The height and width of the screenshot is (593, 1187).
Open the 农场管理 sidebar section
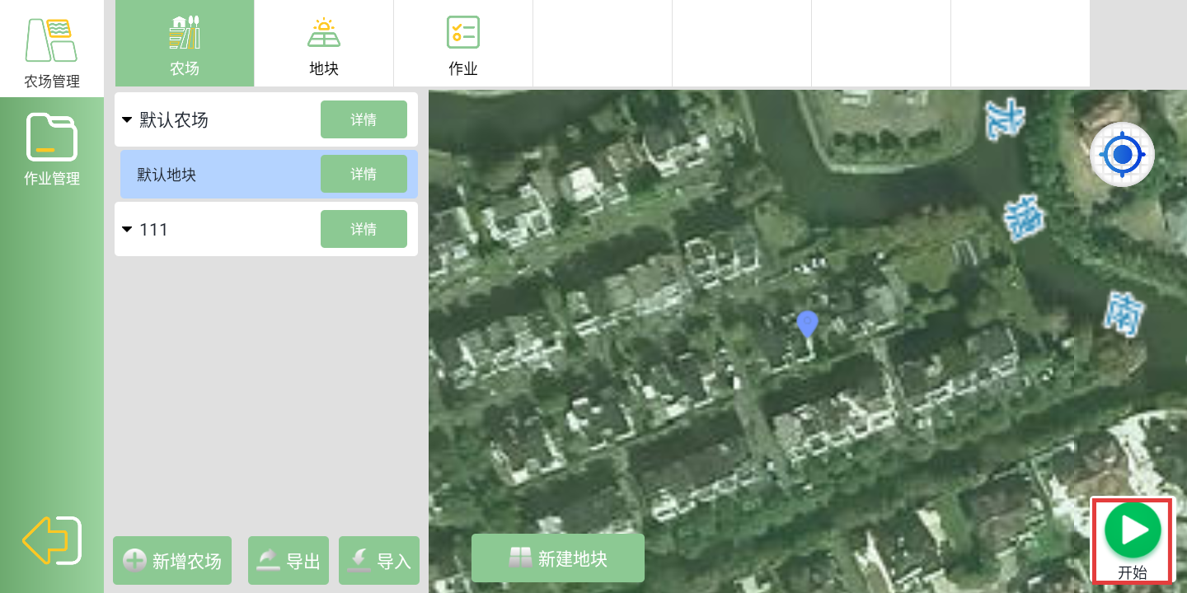tap(51, 51)
